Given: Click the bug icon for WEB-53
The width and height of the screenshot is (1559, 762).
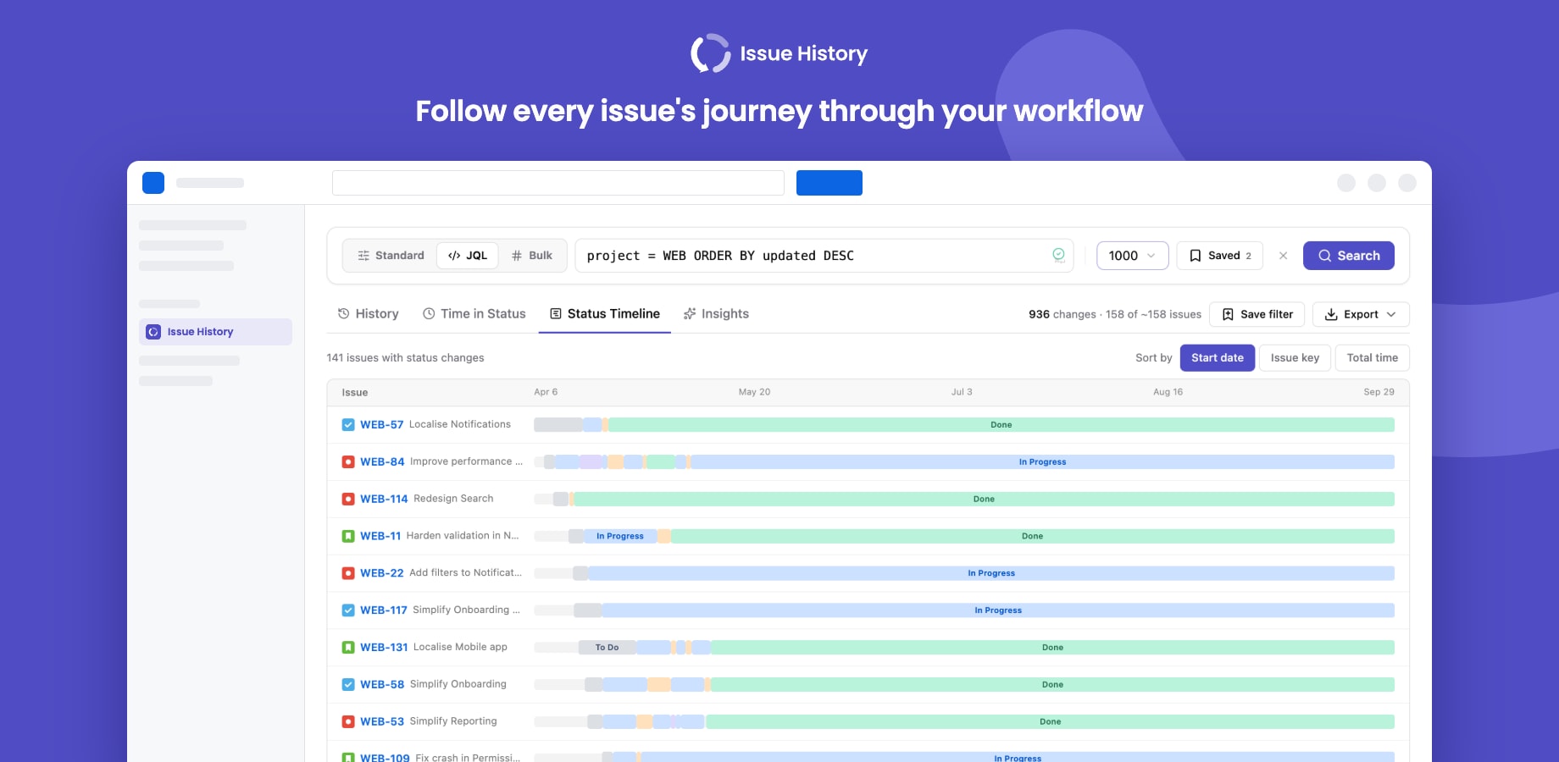Looking at the screenshot, I should pos(348,722).
